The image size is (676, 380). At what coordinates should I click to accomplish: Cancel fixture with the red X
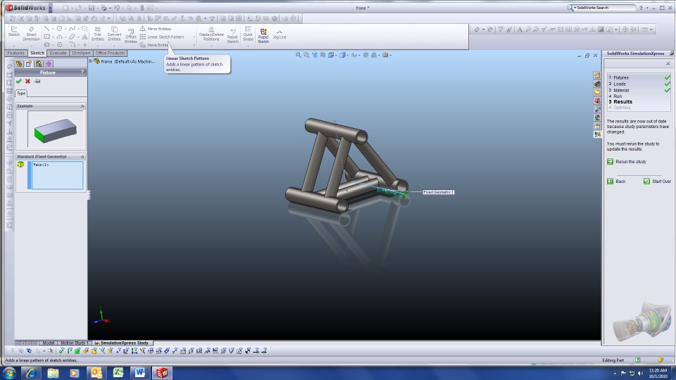[27, 81]
